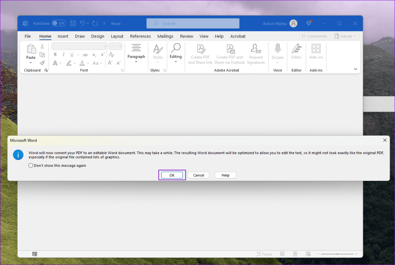
Task: Toggle Italic formatting
Action: [64, 54]
